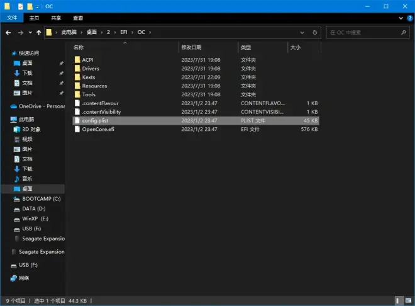Open pinned 图片 under Quick access
Screen dimensions: 415x306
[x=27, y=93]
